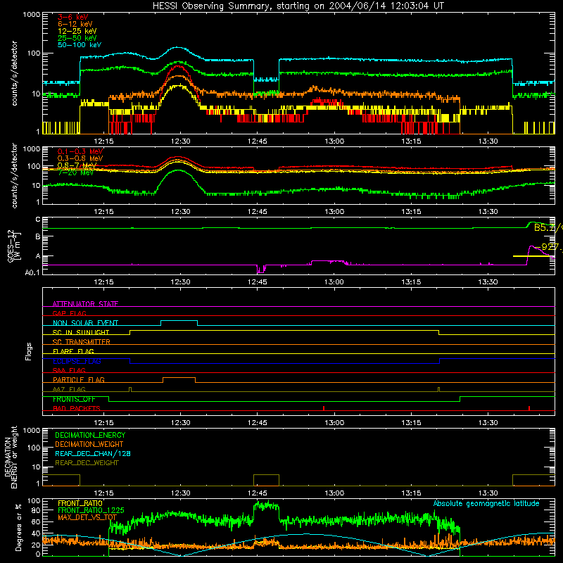Click the 0.8-7 MeV legend label
This screenshot has height=563, width=563.
77,165
